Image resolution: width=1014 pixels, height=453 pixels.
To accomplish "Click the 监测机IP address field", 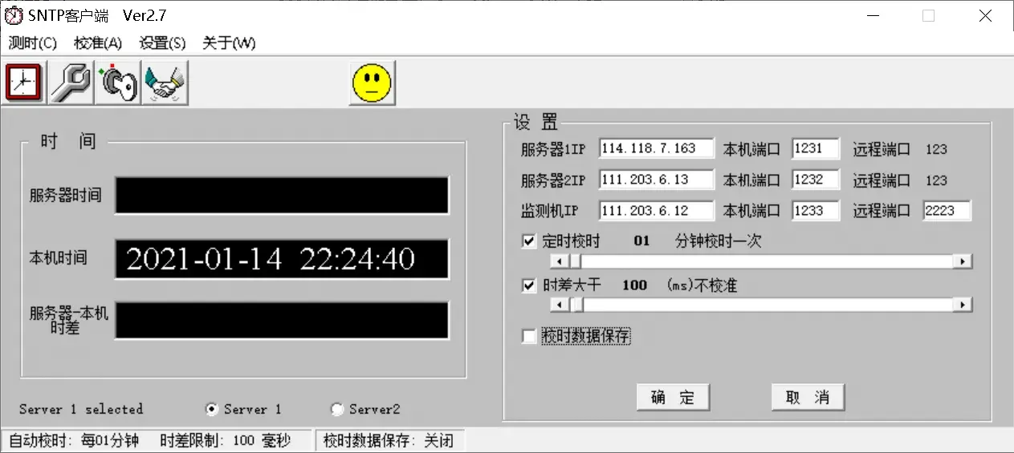I will (656, 211).
